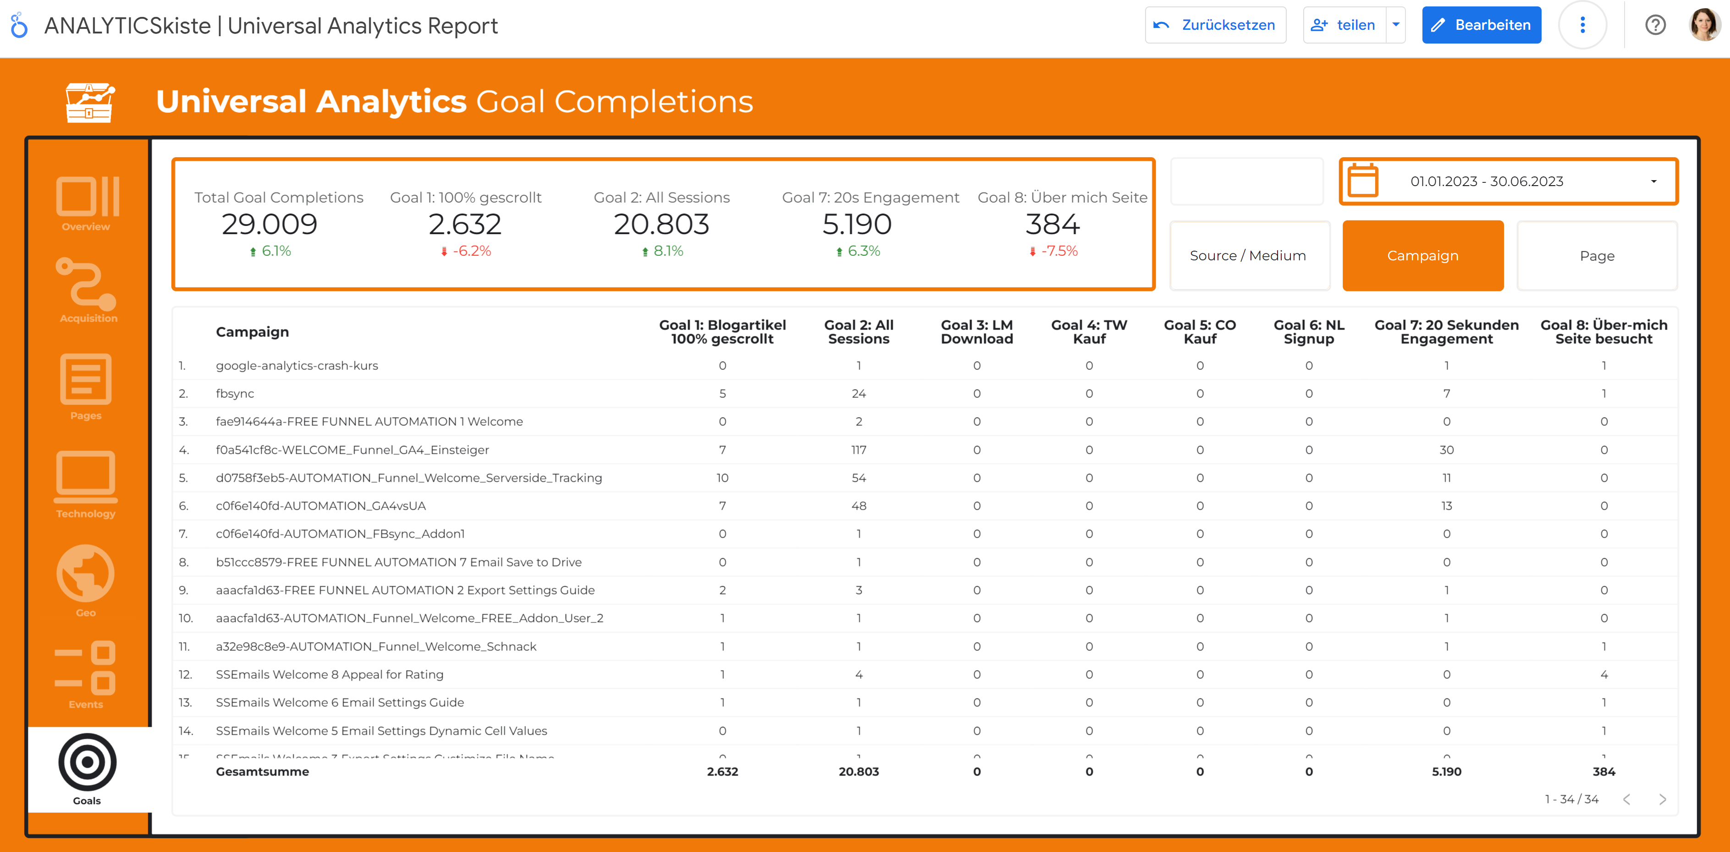Click the Bearbeiten button
This screenshot has height=852, width=1730.
click(x=1482, y=25)
